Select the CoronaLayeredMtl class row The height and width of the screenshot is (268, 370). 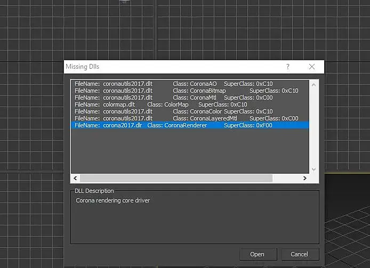(190, 118)
